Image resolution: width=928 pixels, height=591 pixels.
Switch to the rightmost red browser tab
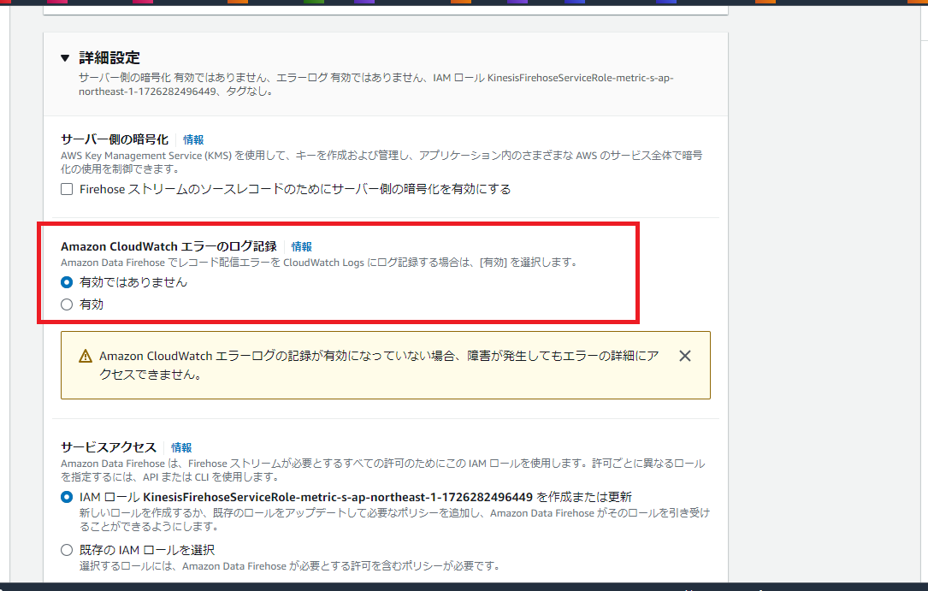click(5, 3)
